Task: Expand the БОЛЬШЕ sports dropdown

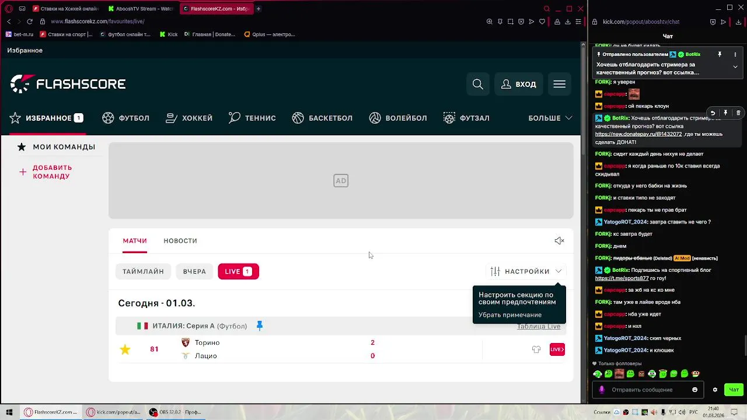Action: [550, 118]
